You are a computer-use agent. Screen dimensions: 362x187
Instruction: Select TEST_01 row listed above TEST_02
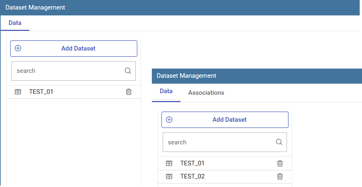pyautogui.click(x=225, y=163)
